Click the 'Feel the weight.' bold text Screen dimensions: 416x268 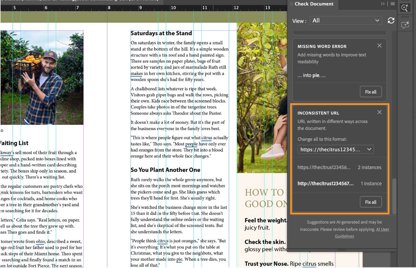pos(266,220)
